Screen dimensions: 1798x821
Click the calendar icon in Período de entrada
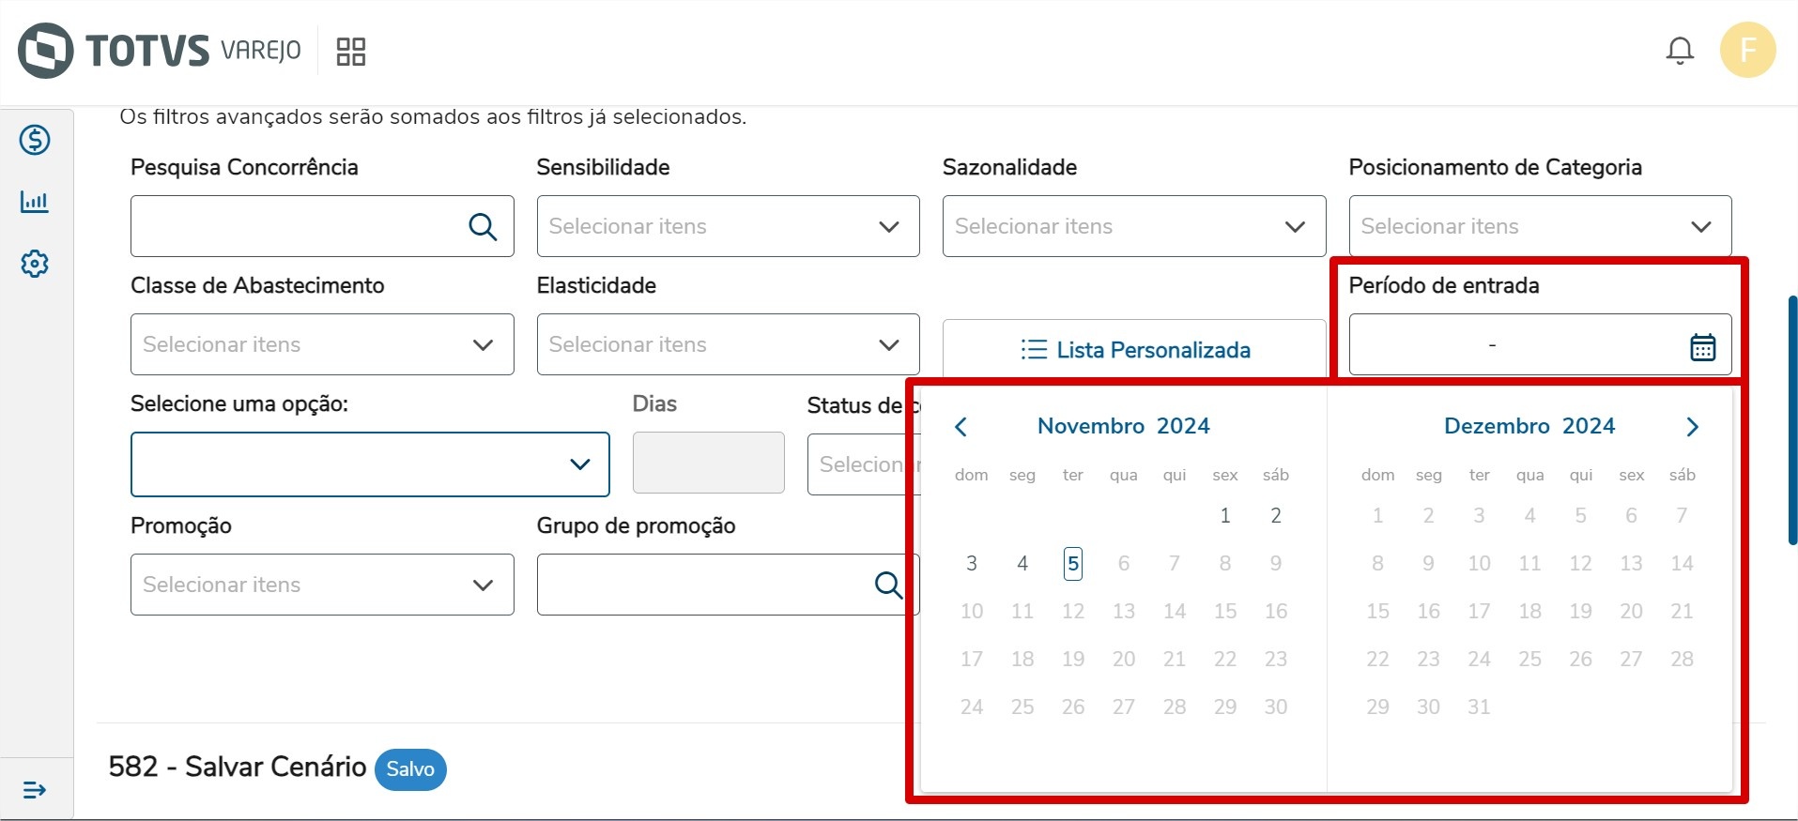click(1702, 347)
